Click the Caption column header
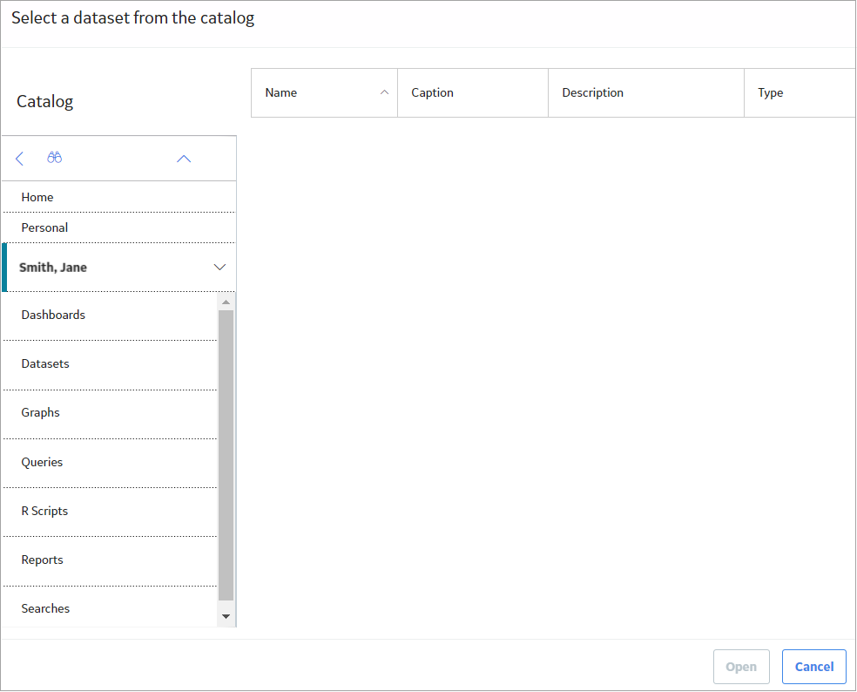 (x=473, y=92)
